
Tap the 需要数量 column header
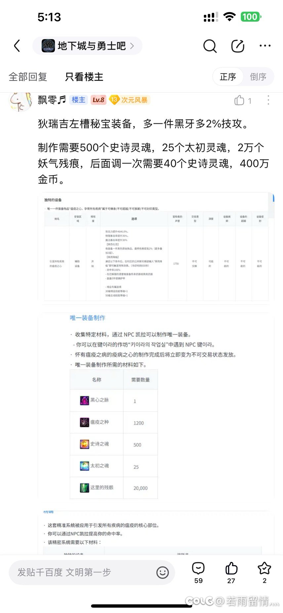coord(141,380)
